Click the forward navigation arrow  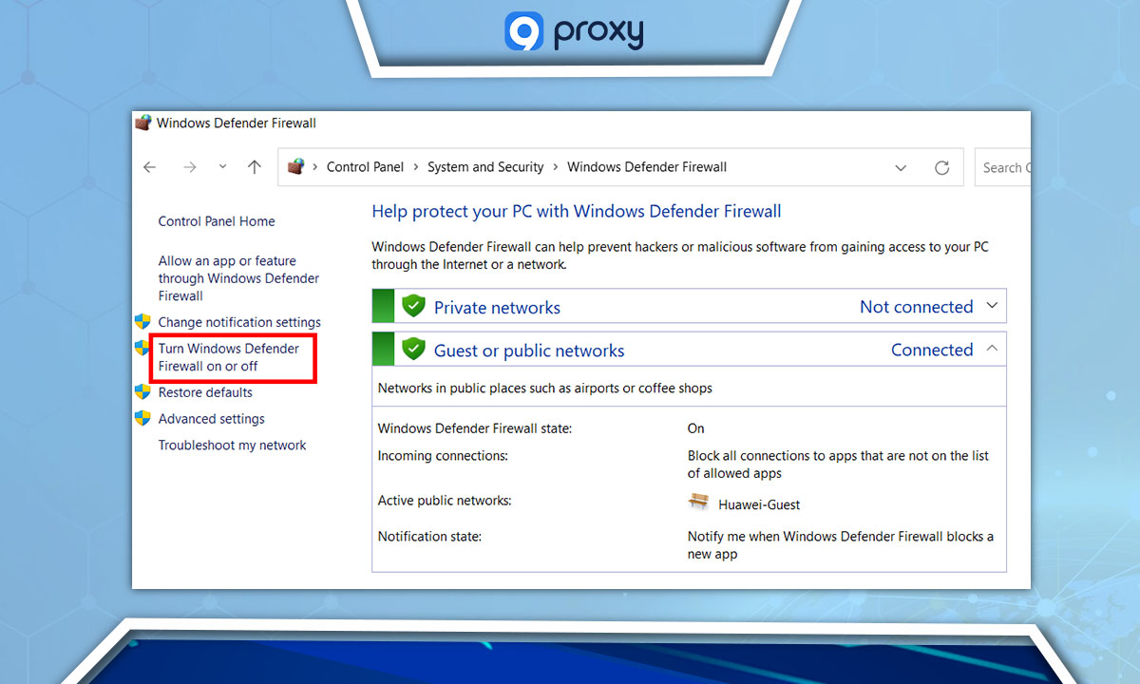(x=189, y=166)
